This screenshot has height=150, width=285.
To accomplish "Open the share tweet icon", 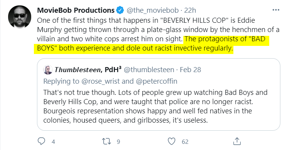I will 237,141.
